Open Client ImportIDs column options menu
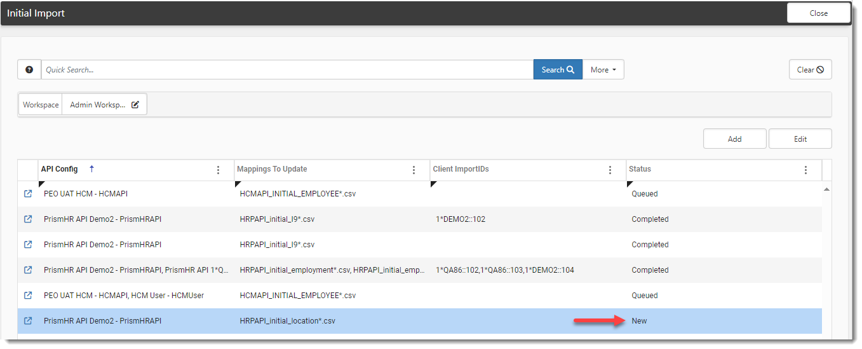The image size is (862, 349). pyautogui.click(x=610, y=170)
